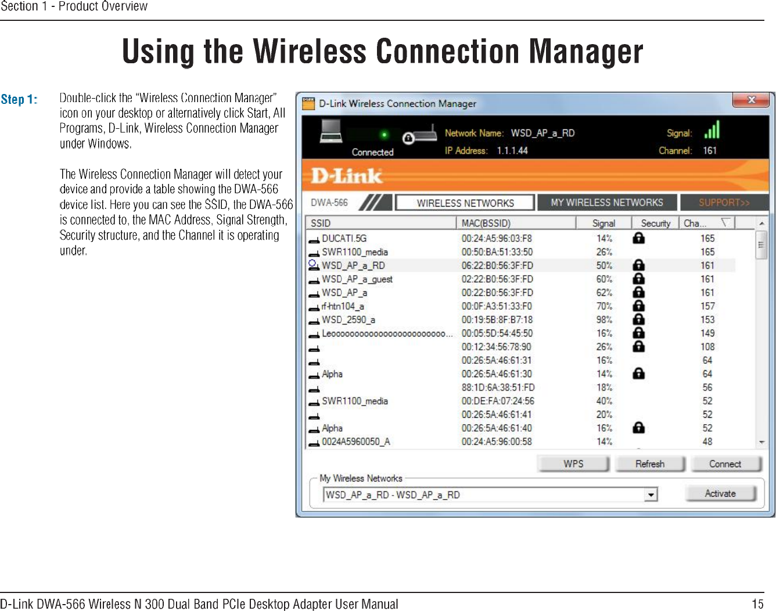Open the SUPPORT>> tab
The width and height of the screenshot is (776, 611).
(724, 203)
